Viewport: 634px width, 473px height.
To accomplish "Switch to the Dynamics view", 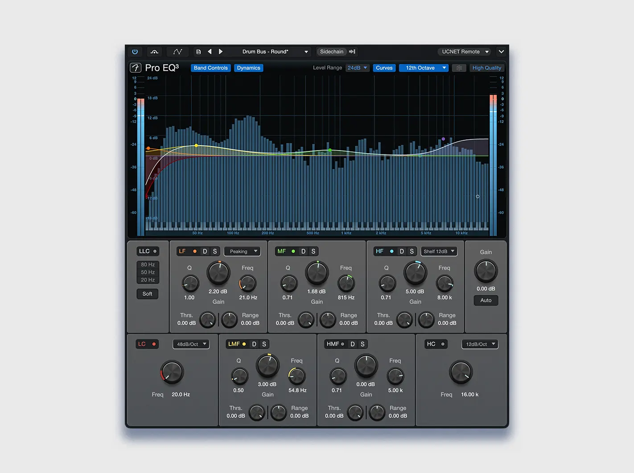I will pyautogui.click(x=248, y=68).
